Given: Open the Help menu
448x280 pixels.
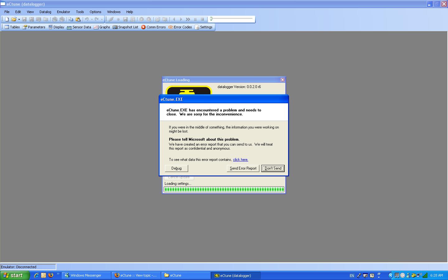Looking at the screenshot, I should click(130, 12).
